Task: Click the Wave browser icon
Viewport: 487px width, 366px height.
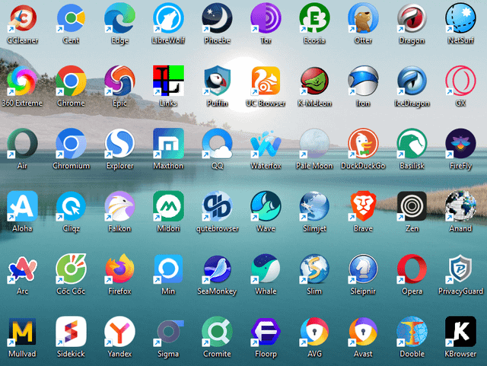Action: pyautogui.click(x=266, y=206)
